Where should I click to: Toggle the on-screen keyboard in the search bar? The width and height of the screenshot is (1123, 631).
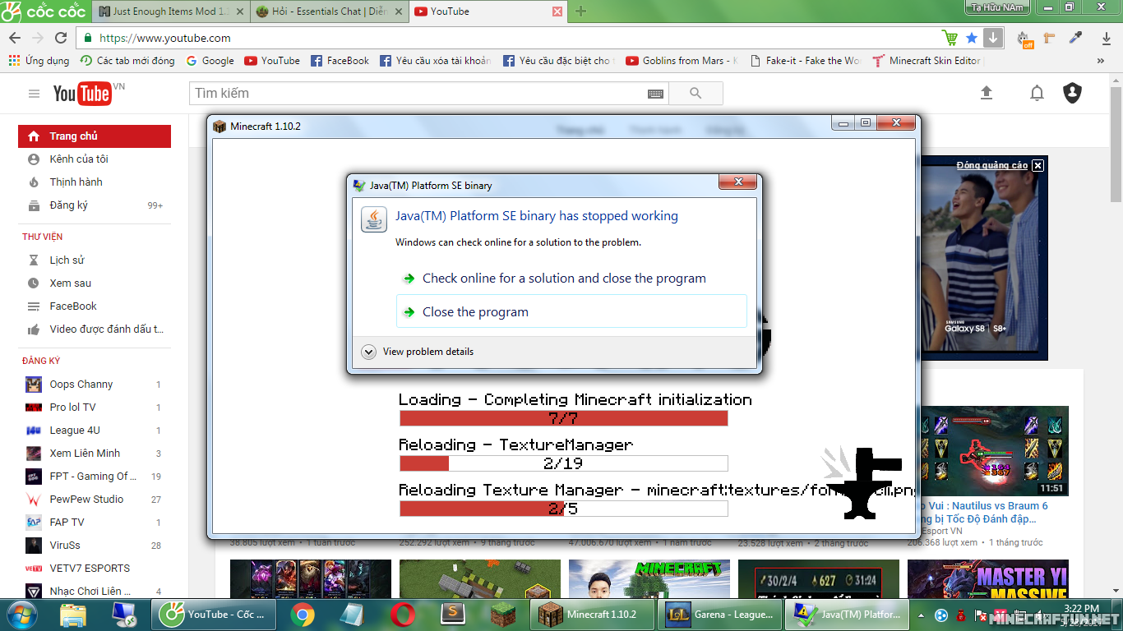[x=655, y=93]
